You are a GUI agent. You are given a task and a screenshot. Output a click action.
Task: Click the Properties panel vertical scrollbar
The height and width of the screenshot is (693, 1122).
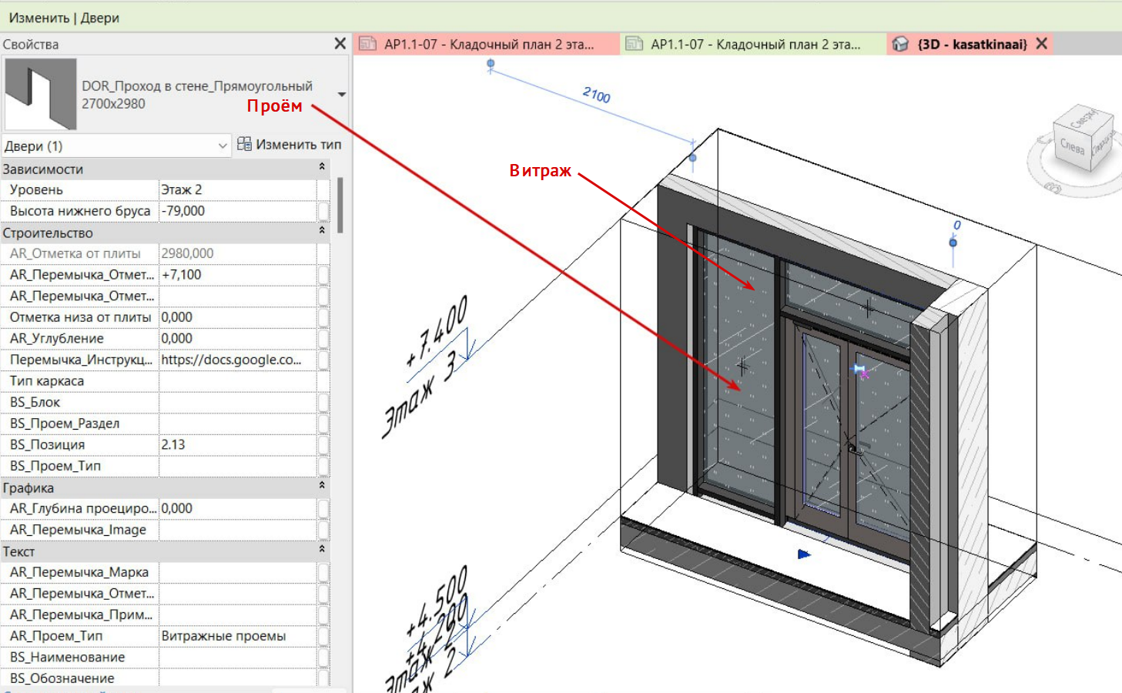tap(340, 205)
